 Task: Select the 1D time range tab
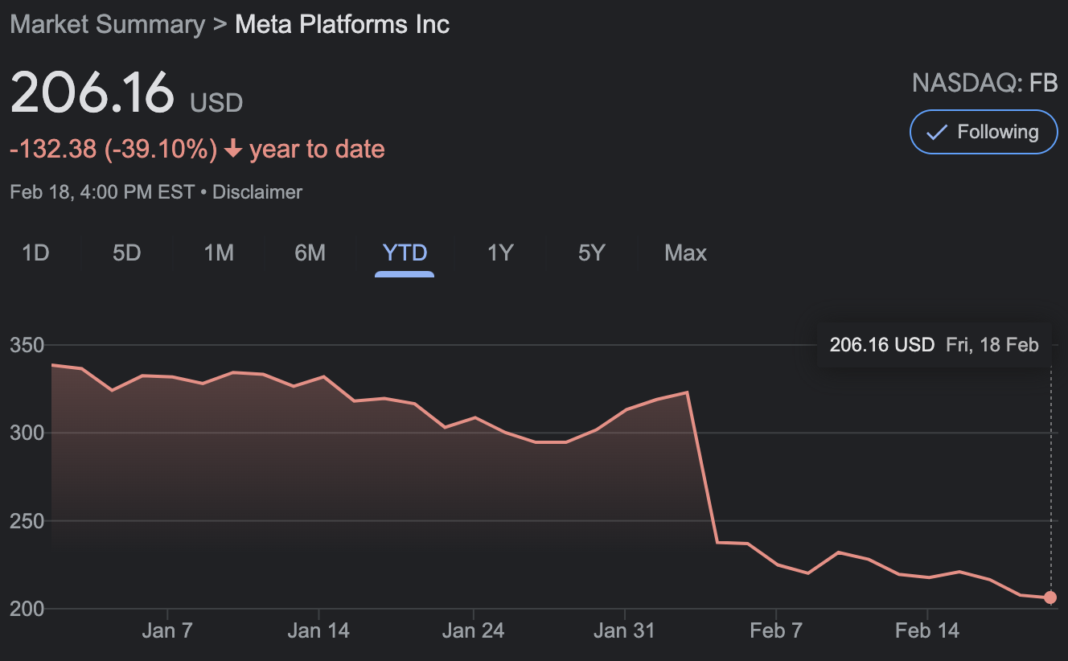35,253
